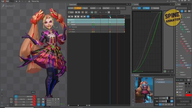192x108 pixels.
Task: Play the animation forward
Action: pos(78,16)
